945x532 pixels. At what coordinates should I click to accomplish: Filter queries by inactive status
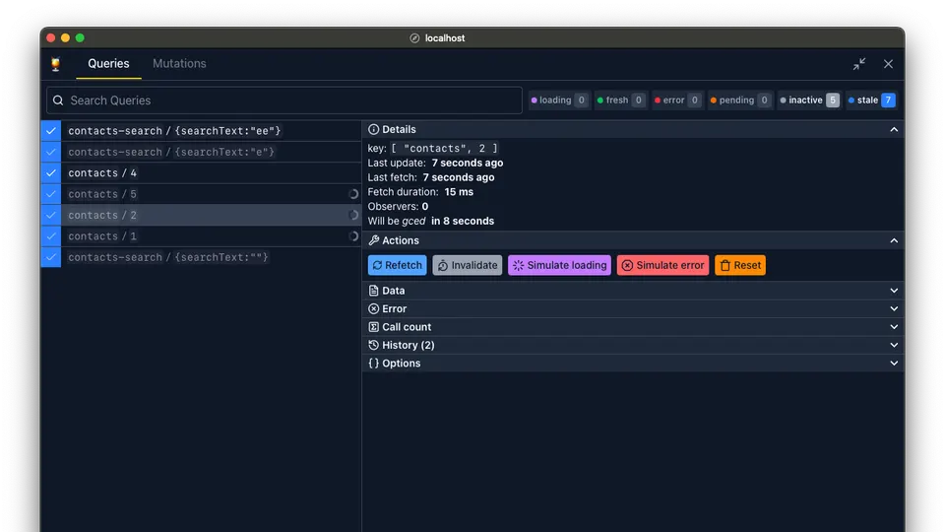pyautogui.click(x=809, y=100)
